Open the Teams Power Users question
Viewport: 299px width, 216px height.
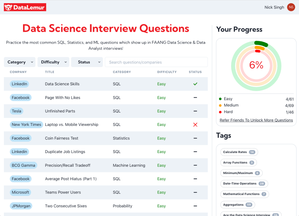[x=63, y=192]
